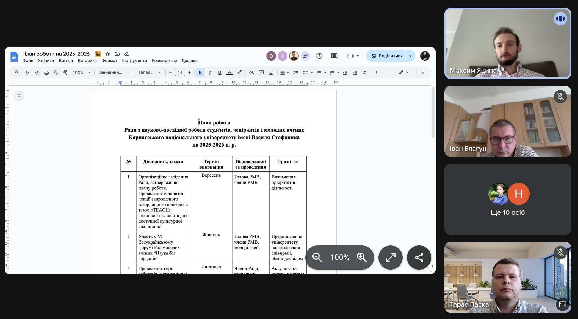Toggle bold formatting

tap(200, 73)
